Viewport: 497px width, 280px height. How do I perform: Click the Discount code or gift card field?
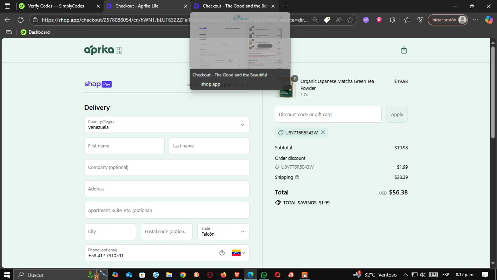pos(328,114)
